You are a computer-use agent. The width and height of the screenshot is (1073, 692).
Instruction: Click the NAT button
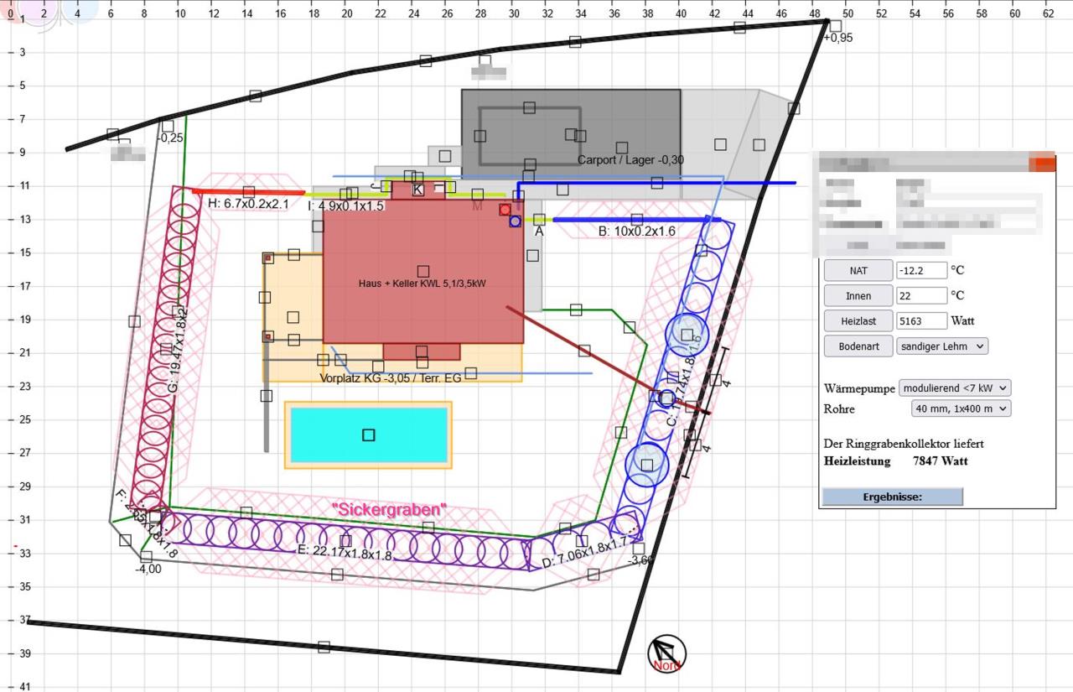(858, 270)
